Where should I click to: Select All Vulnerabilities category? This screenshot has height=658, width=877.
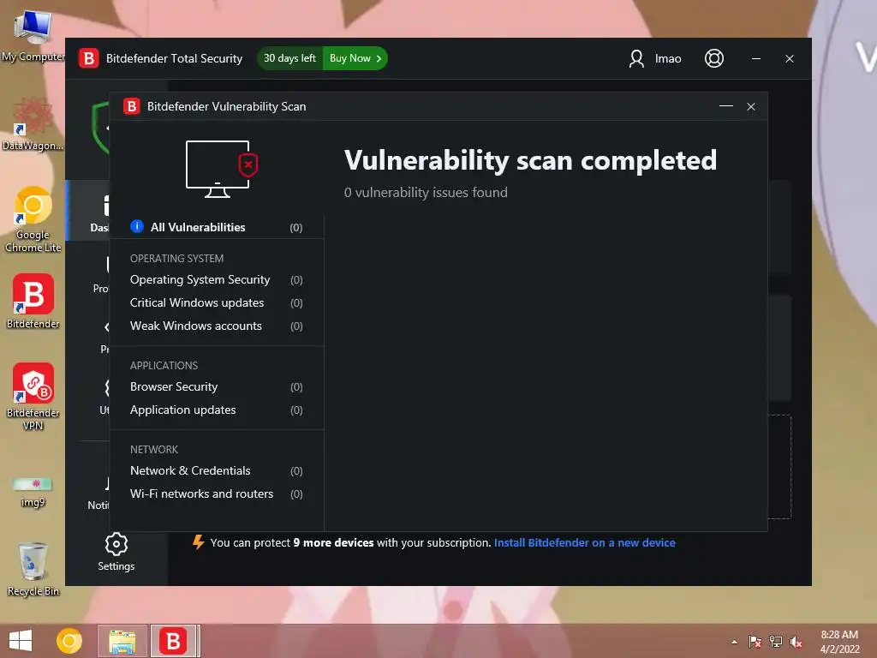coord(217,227)
